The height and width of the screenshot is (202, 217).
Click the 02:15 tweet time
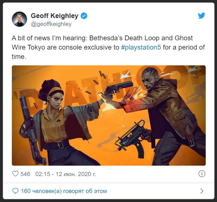click(43, 174)
